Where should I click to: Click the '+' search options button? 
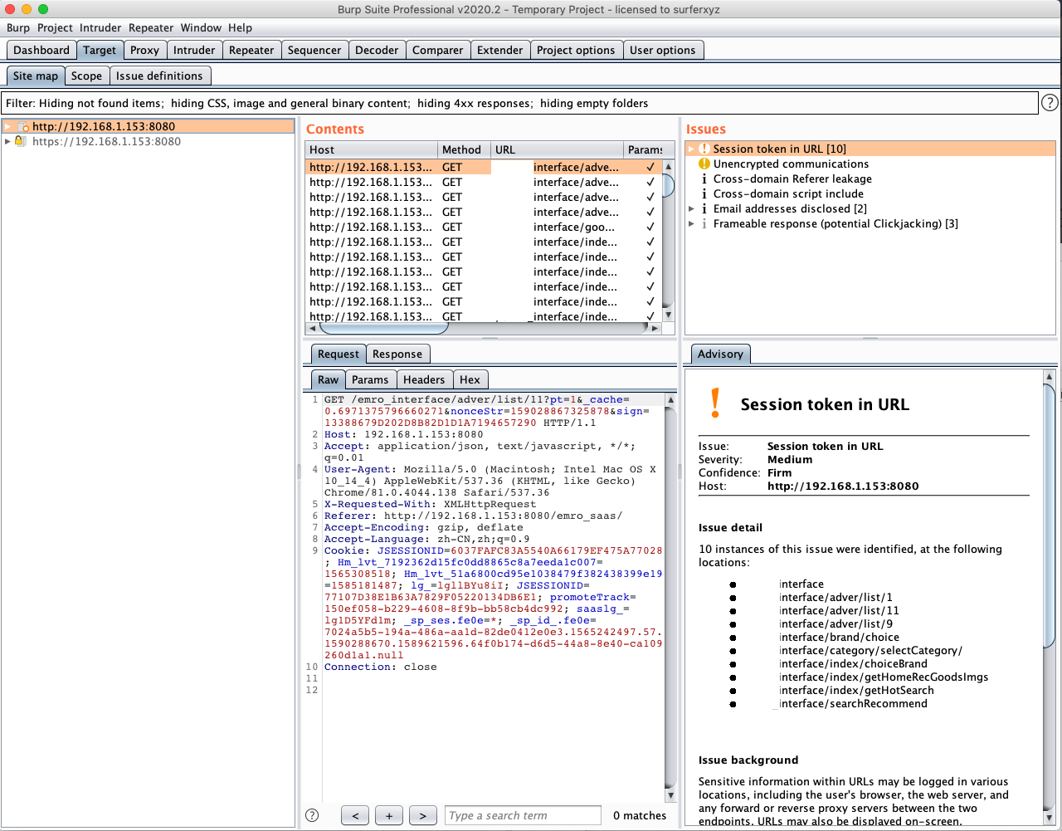tap(389, 815)
